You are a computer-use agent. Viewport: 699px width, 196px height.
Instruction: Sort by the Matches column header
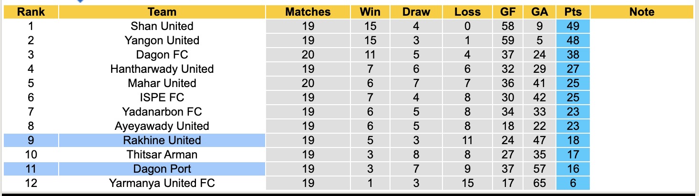(x=308, y=12)
